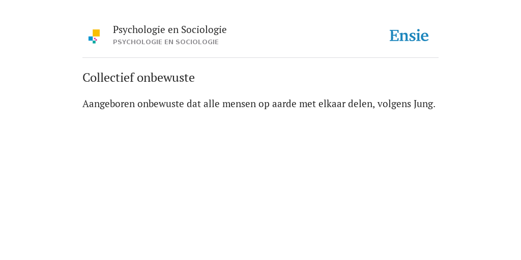This screenshot has height=260, width=521.
Task: Click the colorful squares source logo
Action: pos(94,37)
